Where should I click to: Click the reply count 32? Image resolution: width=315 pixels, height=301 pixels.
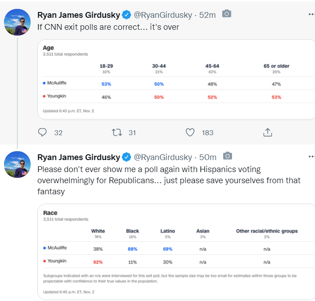coord(58,132)
